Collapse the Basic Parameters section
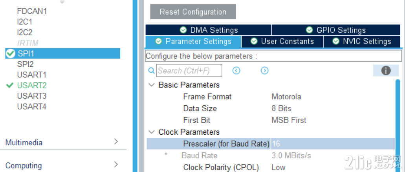The height and width of the screenshot is (172, 405). (152, 85)
